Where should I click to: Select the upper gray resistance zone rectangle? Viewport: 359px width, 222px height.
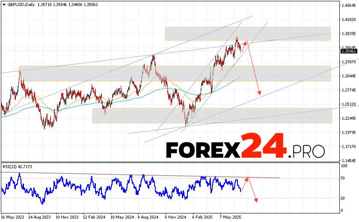click(247, 34)
